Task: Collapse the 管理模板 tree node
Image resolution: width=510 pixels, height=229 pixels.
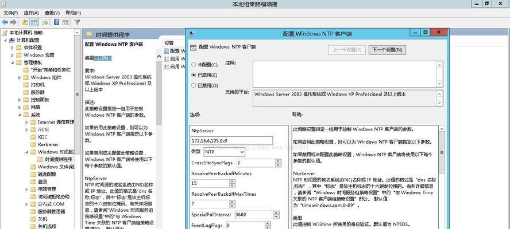Action: [x=13, y=62]
